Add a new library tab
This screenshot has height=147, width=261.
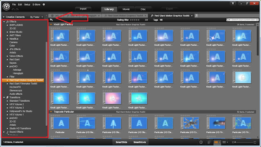pos(197,16)
